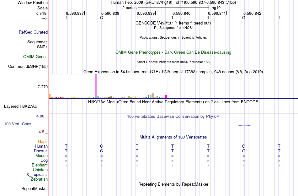Click the X_tropicalis alignment row label
Image resolution: width=298 pixels, height=196 pixels.
pos(37,175)
